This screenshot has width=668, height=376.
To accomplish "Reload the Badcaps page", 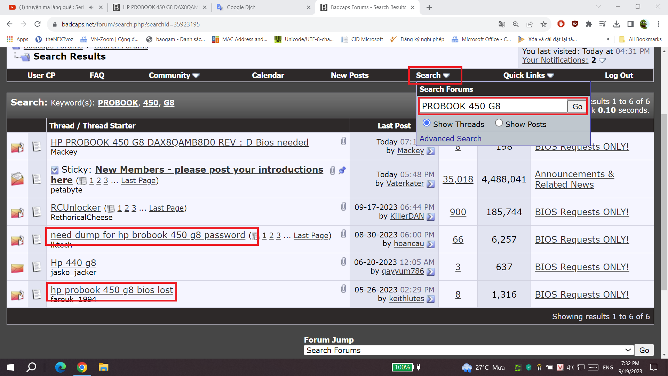I will point(38,24).
